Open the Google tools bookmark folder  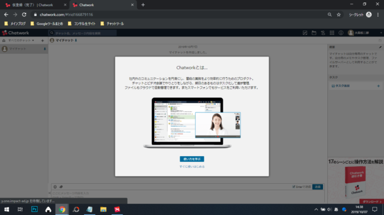pos(47,24)
